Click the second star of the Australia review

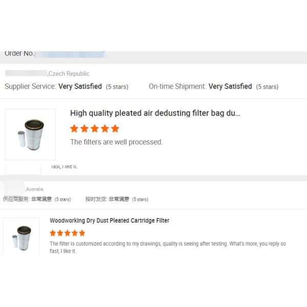(x=60, y=233)
